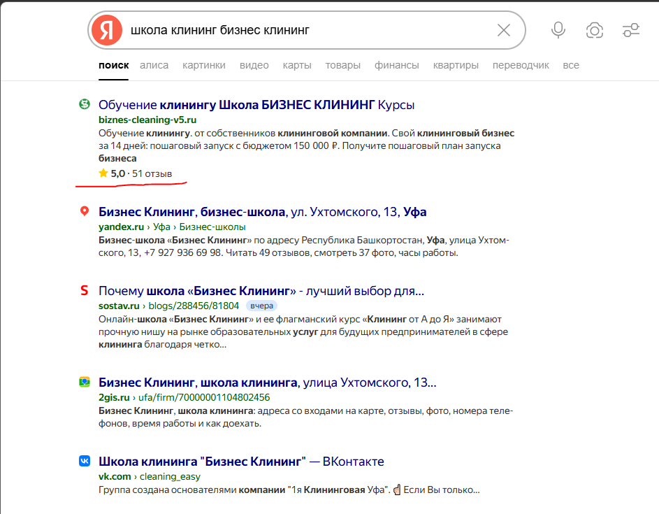Open Обучение клинингу Школа БИЗНЕС КЛИНИНГ link
659x514 pixels.
coord(256,105)
